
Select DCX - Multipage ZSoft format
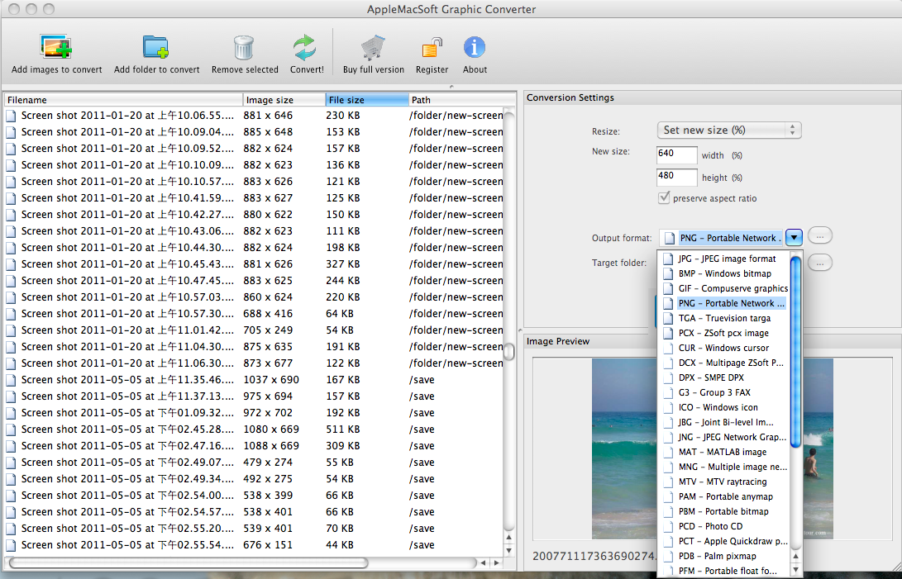[723, 363]
